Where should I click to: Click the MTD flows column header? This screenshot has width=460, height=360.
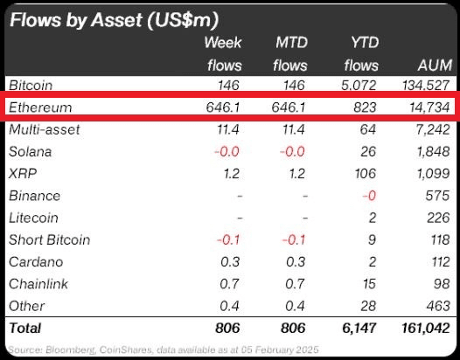coord(290,54)
